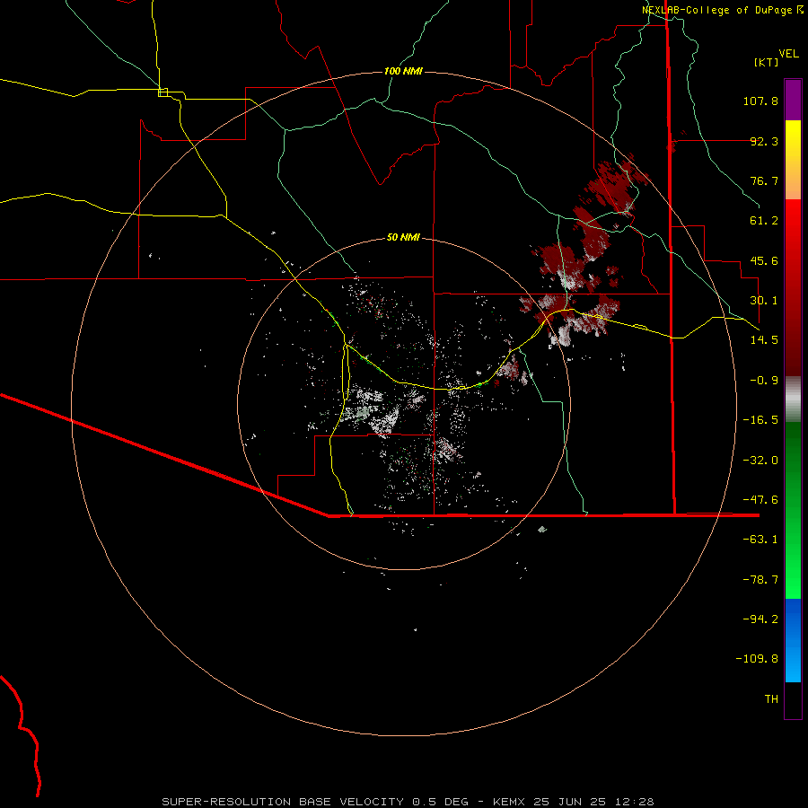
Task: Click the -94.2 velocity scale value
Action: click(760, 619)
